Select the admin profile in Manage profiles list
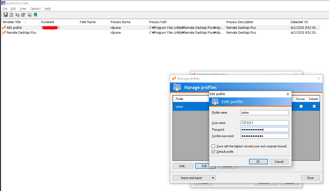 pos(191,106)
